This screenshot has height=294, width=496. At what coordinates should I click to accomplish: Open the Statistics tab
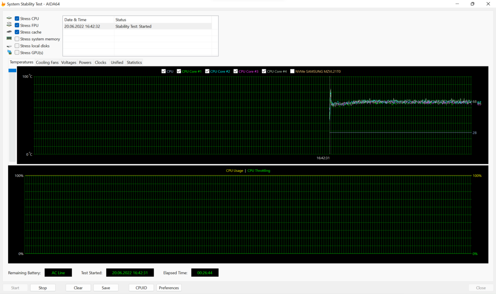(x=134, y=62)
